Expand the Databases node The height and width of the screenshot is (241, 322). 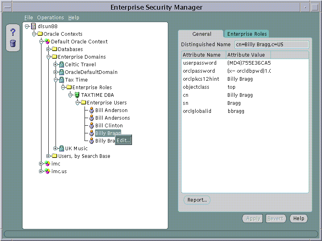[48, 49]
